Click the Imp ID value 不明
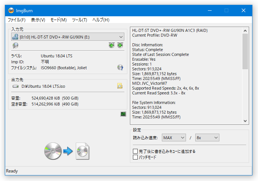258x181 pixels. coord(45,62)
